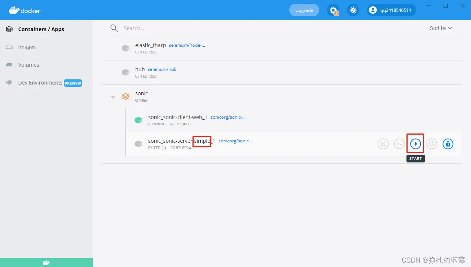This screenshot has height=267, width=471.
Task: Click EXITED (255) status of elastic_tharp
Action: click(x=146, y=52)
